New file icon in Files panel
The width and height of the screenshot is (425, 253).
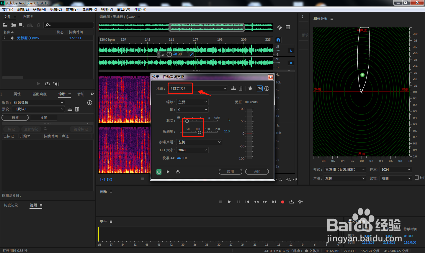[x=21, y=25]
